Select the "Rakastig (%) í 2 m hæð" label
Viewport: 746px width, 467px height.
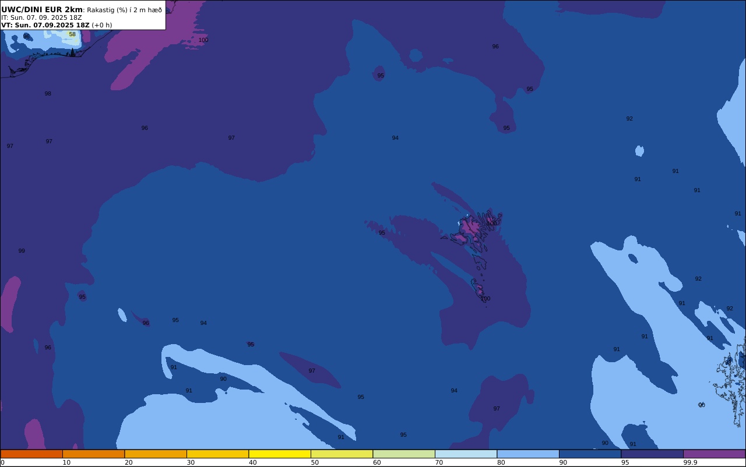click(125, 10)
